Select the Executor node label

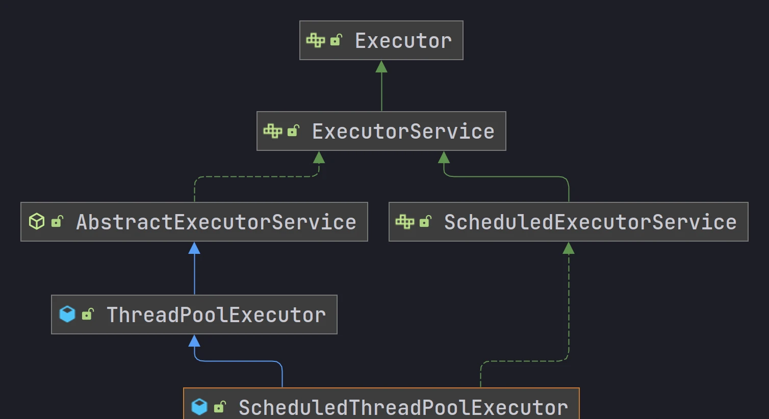pos(403,41)
